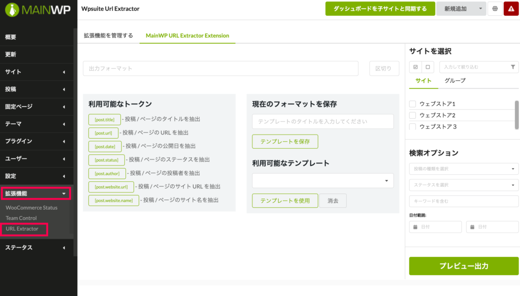Open the globe icon in top bar

click(495, 9)
